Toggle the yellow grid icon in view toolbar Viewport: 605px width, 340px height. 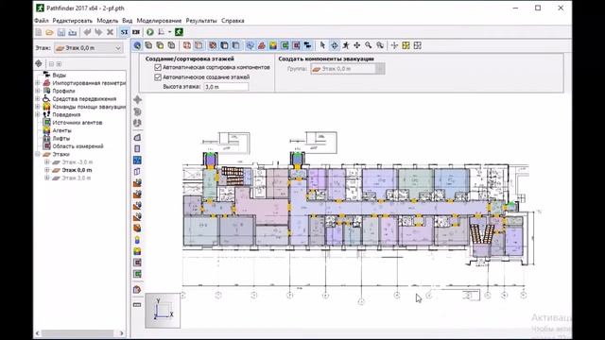point(406,45)
